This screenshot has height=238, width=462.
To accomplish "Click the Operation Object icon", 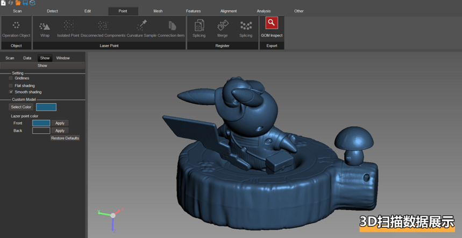I will [16, 25].
